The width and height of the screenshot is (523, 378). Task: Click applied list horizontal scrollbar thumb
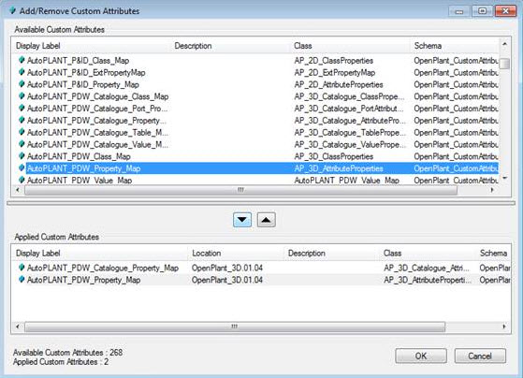click(235, 327)
